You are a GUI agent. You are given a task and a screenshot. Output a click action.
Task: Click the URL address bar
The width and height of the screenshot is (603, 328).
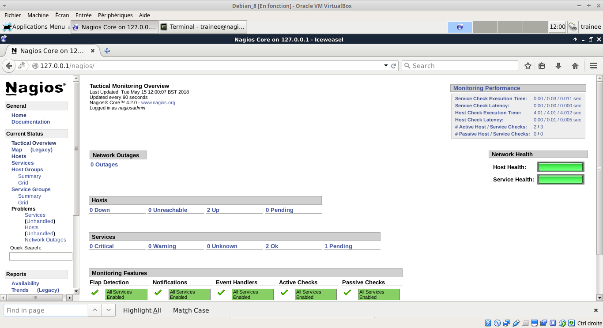[207, 66]
